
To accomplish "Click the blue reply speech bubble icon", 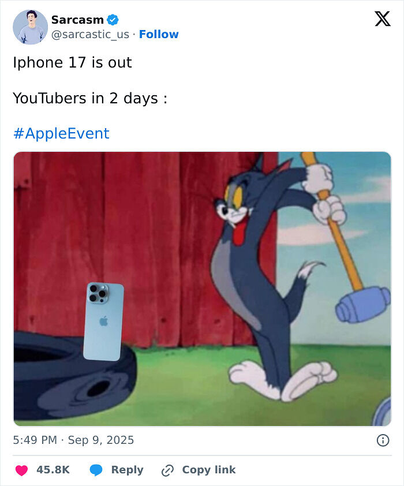I will coord(96,470).
